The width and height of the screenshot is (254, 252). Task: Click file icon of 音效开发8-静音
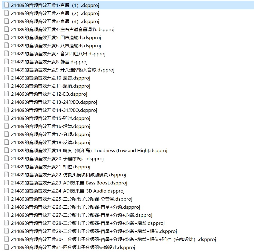coord(7,62)
